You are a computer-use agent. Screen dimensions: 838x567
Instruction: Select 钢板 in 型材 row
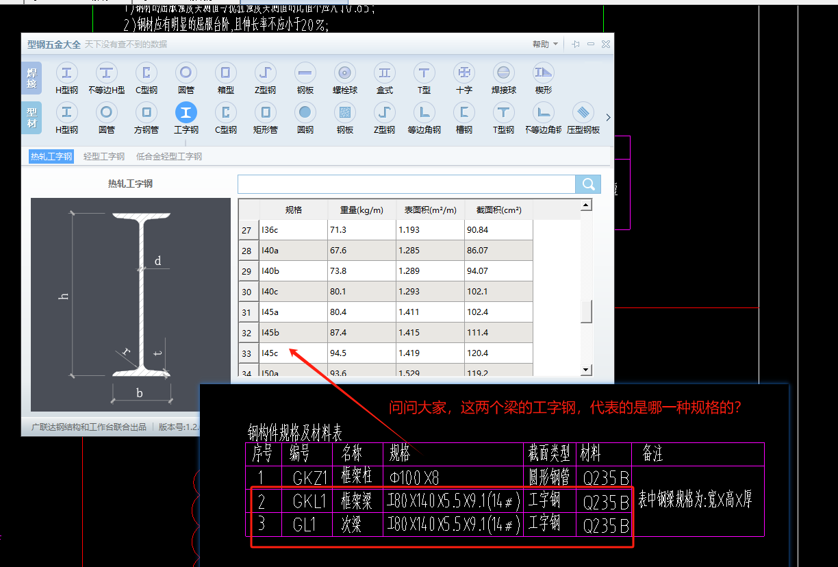344,118
